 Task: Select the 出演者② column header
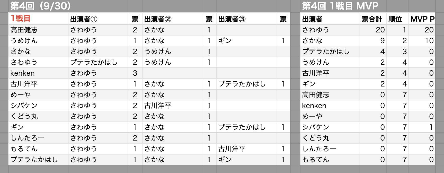point(158,19)
